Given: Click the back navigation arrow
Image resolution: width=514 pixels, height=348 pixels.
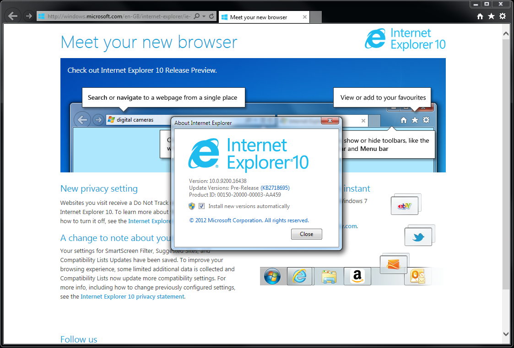Looking at the screenshot, I should pyautogui.click(x=13, y=16).
